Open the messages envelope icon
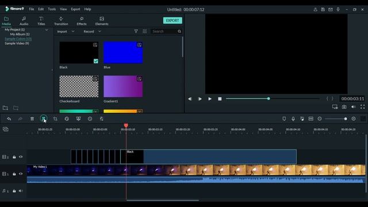This screenshot has width=368, height=207. point(331,9)
